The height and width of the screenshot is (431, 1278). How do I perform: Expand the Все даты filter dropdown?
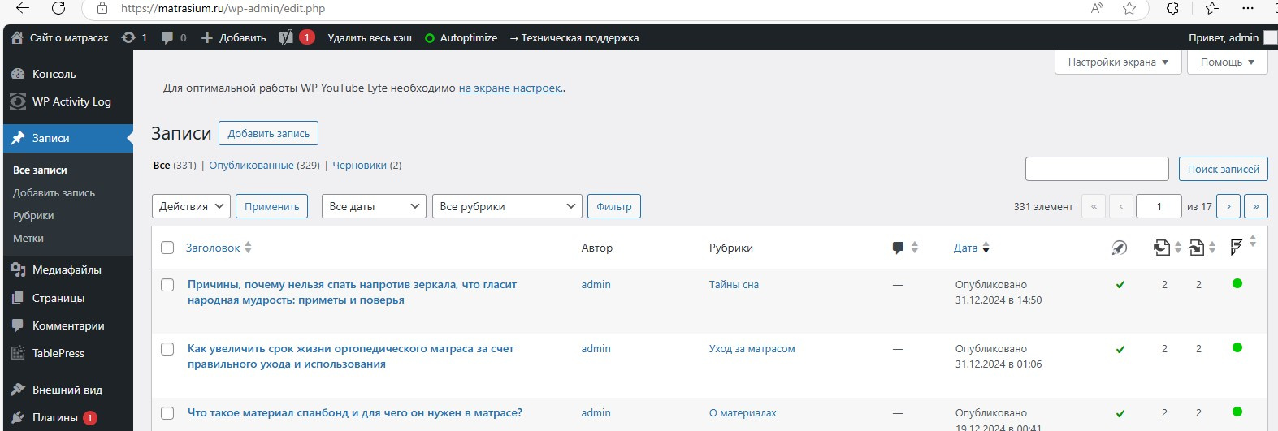pyautogui.click(x=374, y=206)
